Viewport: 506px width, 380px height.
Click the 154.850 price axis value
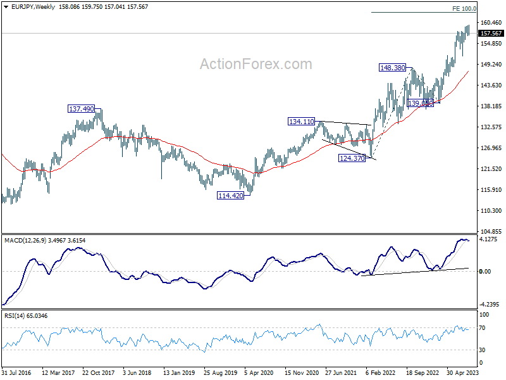(491, 44)
